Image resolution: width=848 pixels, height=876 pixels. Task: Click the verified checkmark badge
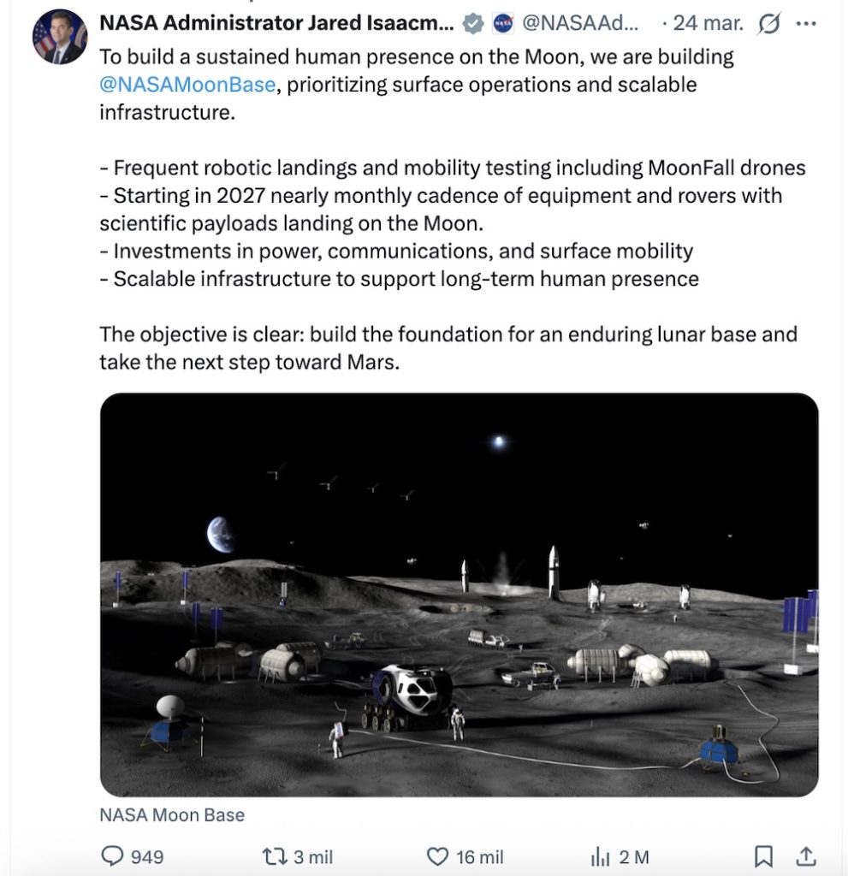pyautogui.click(x=473, y=24)
